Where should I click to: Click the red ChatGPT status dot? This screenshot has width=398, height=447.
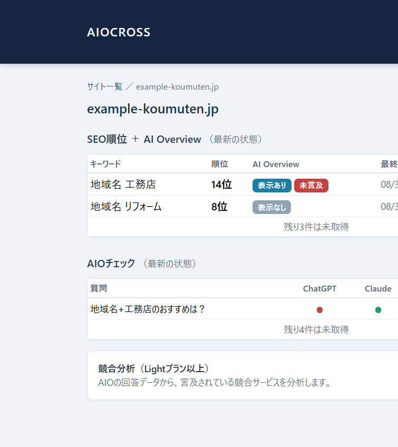[x=319, y=310]
